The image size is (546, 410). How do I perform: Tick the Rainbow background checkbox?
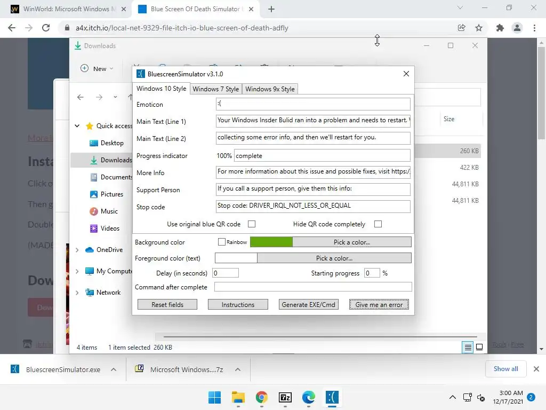point(221,242)
